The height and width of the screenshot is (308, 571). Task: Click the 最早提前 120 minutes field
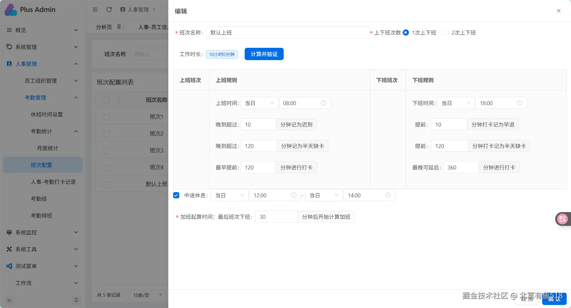pyautogui.click(x=258, y=167)
